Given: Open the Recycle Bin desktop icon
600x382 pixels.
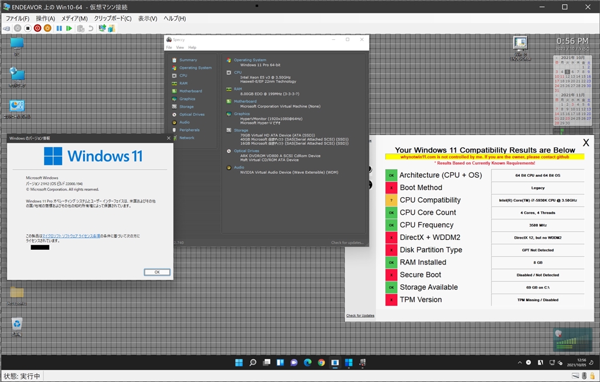Looking at the screenshot, I should [x=17, y=326].
